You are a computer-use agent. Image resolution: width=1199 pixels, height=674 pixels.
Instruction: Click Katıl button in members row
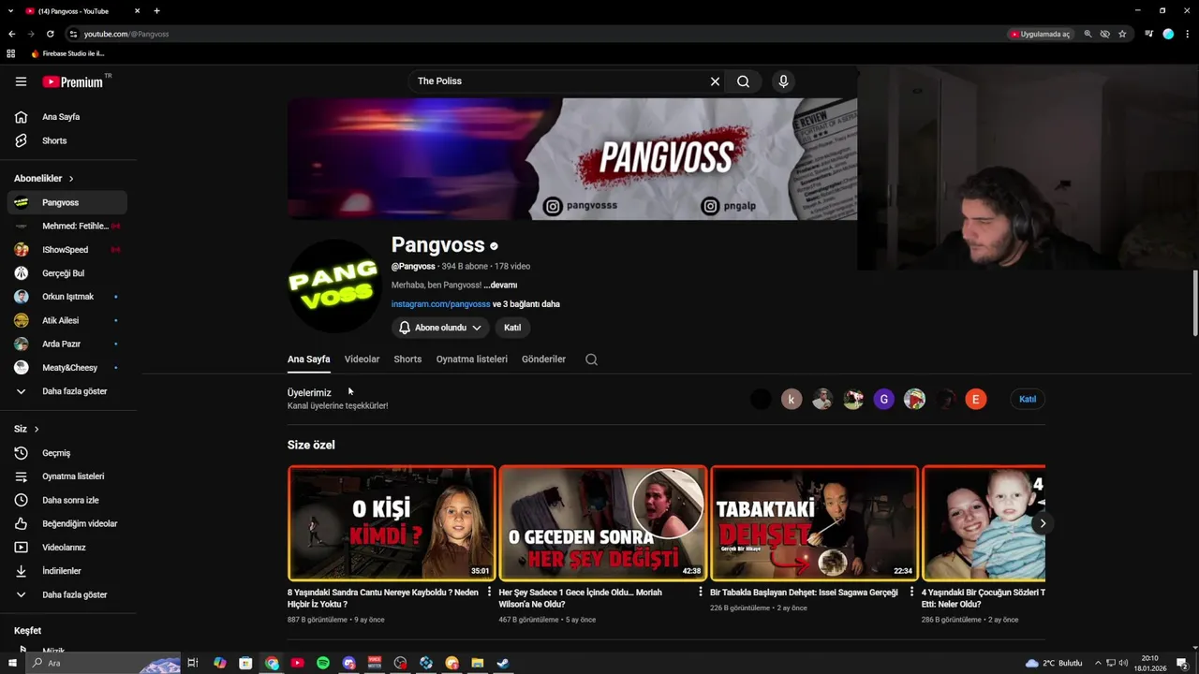(x=1028, y=400)
